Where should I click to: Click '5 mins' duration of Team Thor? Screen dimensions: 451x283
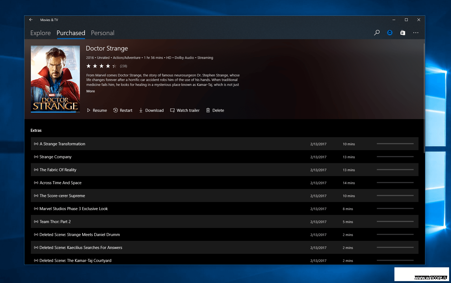coord(348,222)
